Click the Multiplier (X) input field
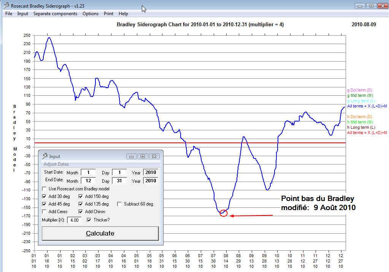 point(74,220)
